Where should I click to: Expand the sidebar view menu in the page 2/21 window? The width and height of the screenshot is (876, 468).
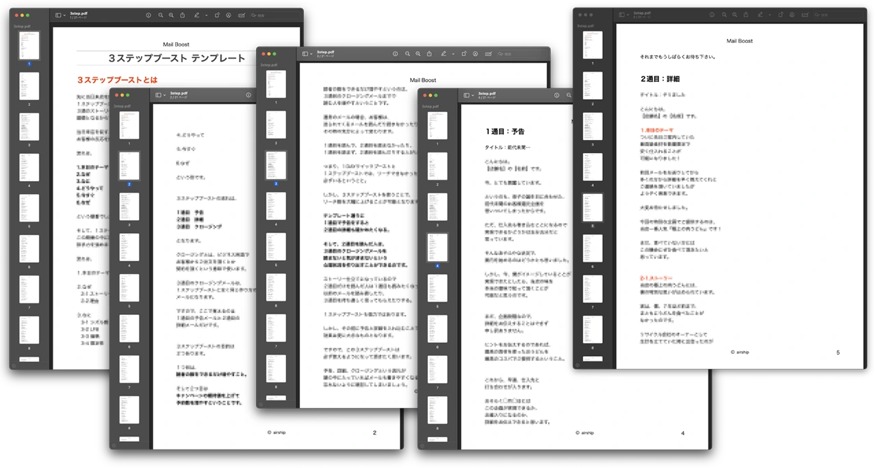164,95
